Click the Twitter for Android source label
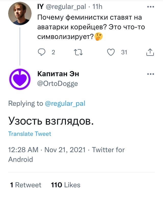 coord(108,150)
